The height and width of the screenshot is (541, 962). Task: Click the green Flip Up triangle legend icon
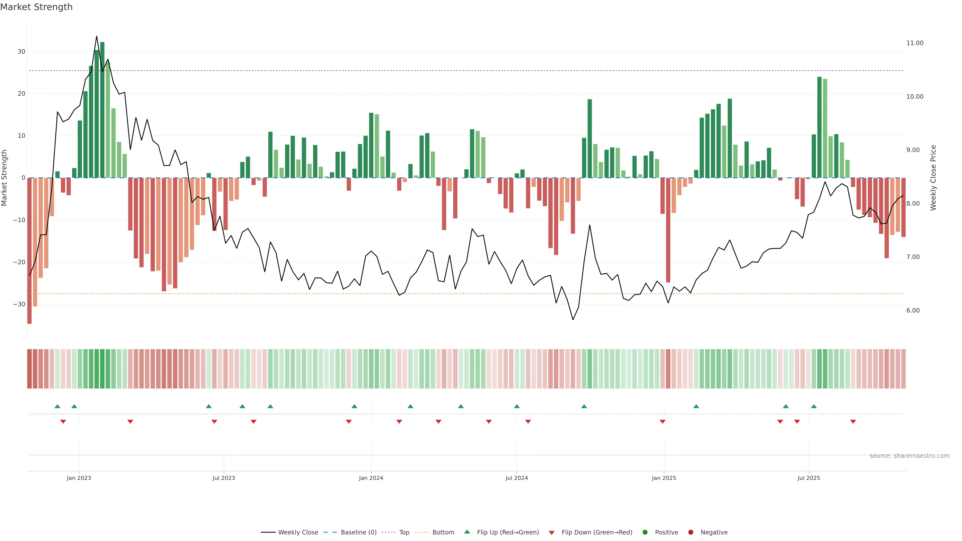[467, 532]
